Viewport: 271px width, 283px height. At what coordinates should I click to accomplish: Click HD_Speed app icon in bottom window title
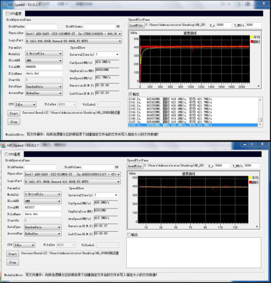[3, 145]
